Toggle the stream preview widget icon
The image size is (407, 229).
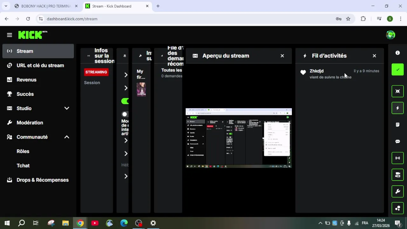pos(397,91)
